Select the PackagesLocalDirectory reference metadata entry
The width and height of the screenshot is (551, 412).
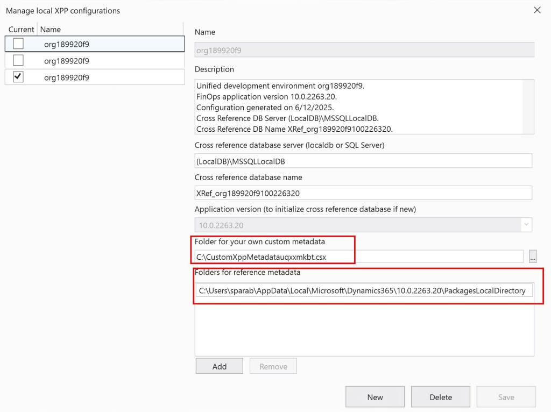pos(362,290)
